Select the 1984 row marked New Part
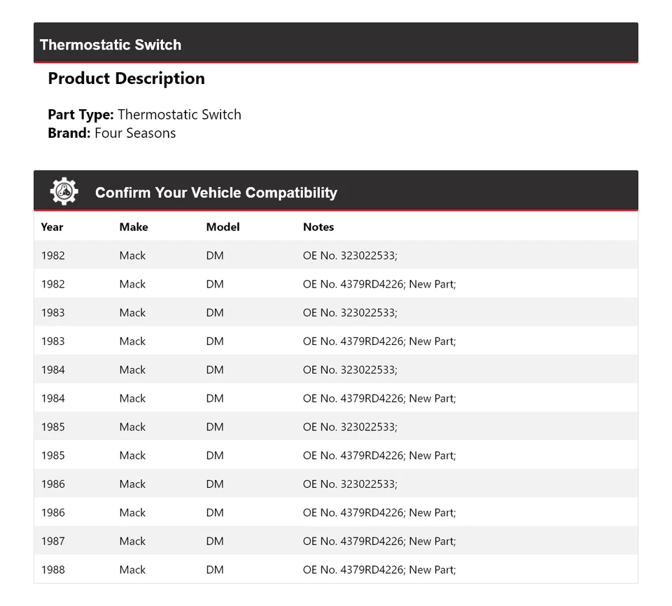This screenshot has height=606, width=672. point(335,398)
